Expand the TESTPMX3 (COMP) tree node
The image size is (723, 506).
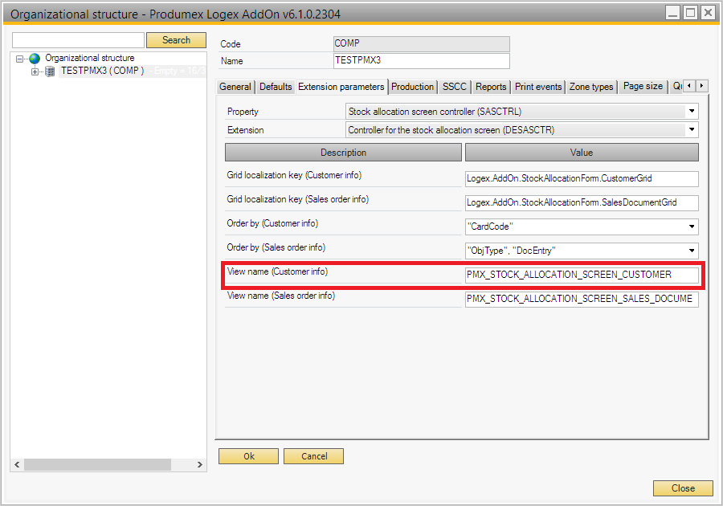(x=35, y=71)
